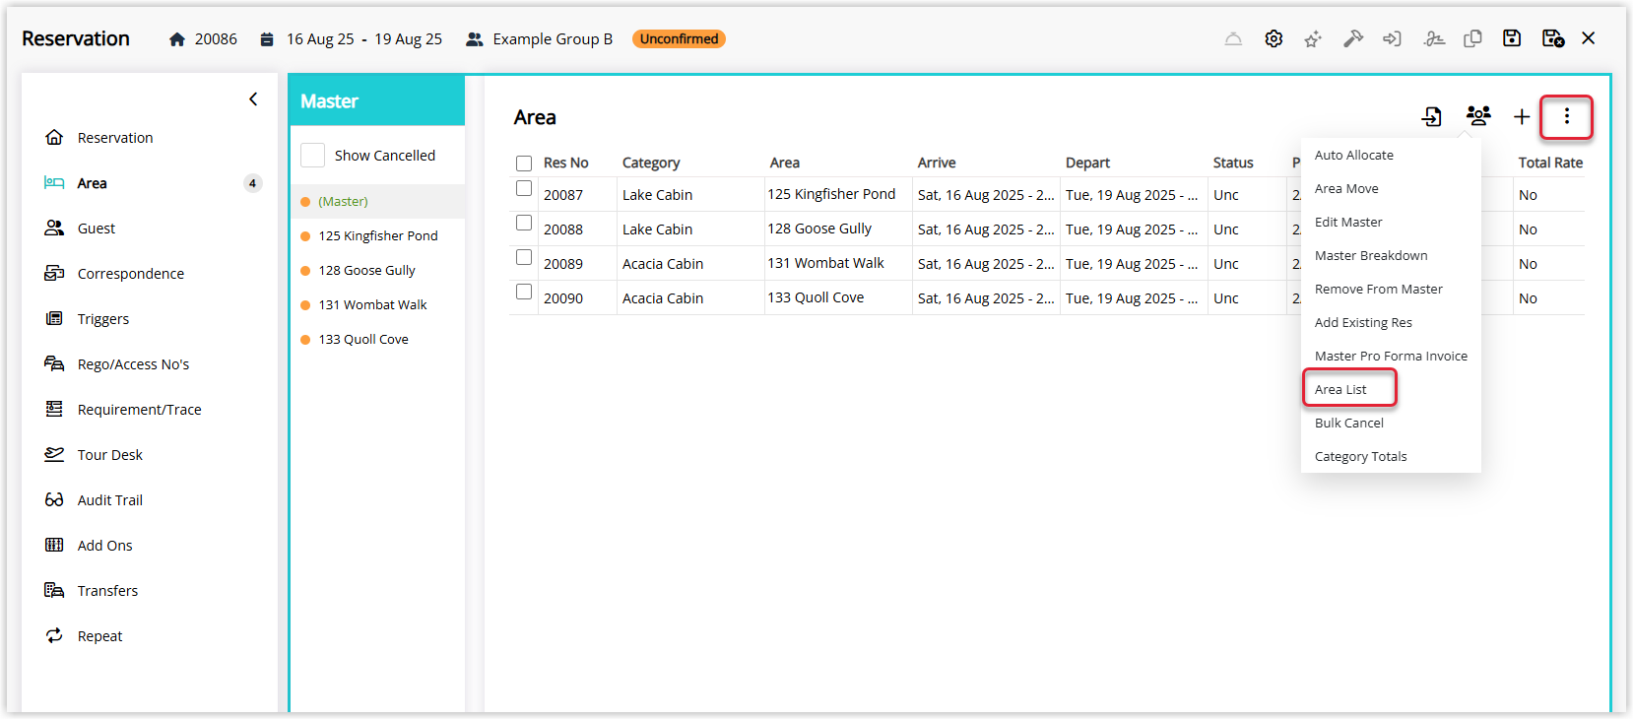The height and width of the screenshot is (720, 1634).
Task: Check the box for reservation 20089
Action: point(524,257)
